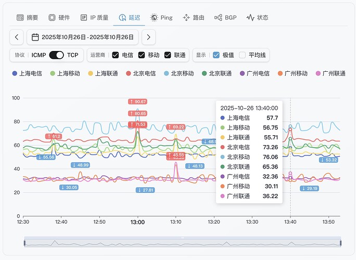Click the left handle of zoom slider

click(x=24, y=243)
